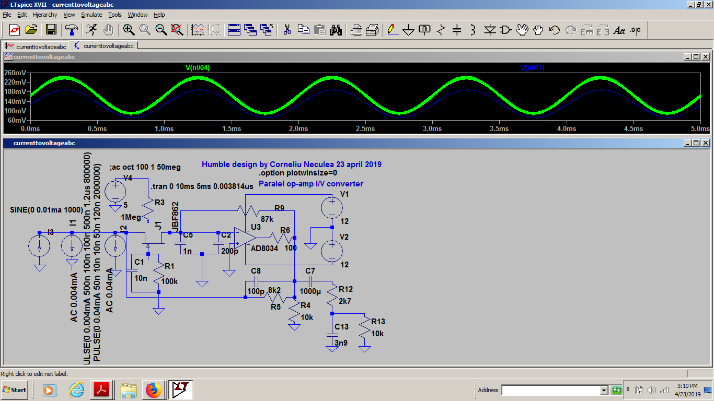Select the Copy tool icon
714x401 pixels.
coord(303,30)
